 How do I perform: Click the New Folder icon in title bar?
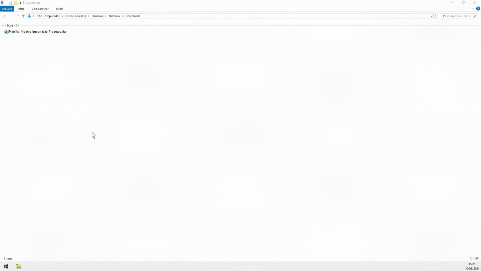pyautogui.click(x=16, y=3)
